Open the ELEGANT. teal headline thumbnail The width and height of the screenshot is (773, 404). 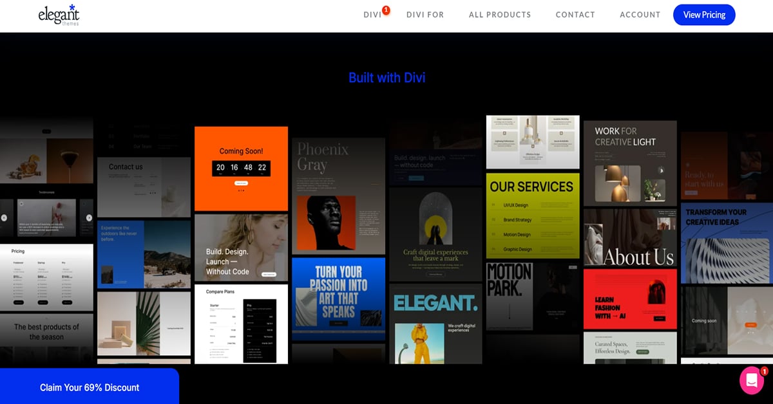435,324
